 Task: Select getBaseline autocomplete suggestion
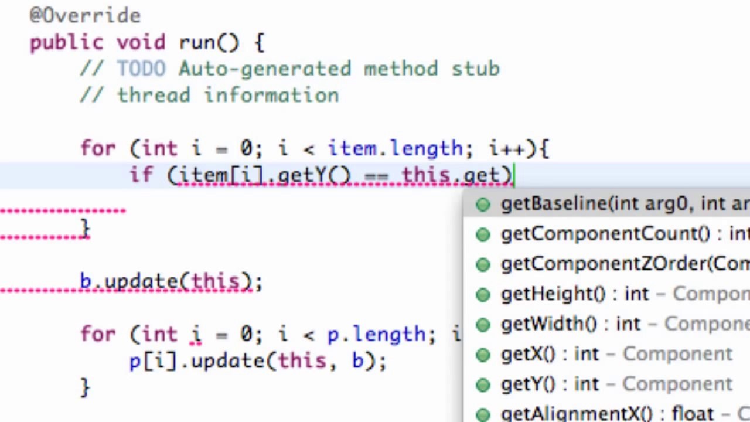click(606, 204)
